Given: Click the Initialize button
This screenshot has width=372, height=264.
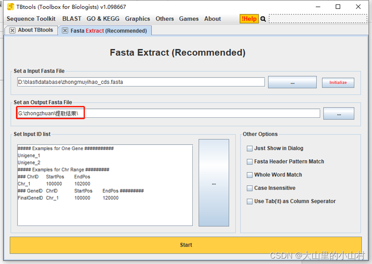Looking at the screenshot, I should coord(338,82).
